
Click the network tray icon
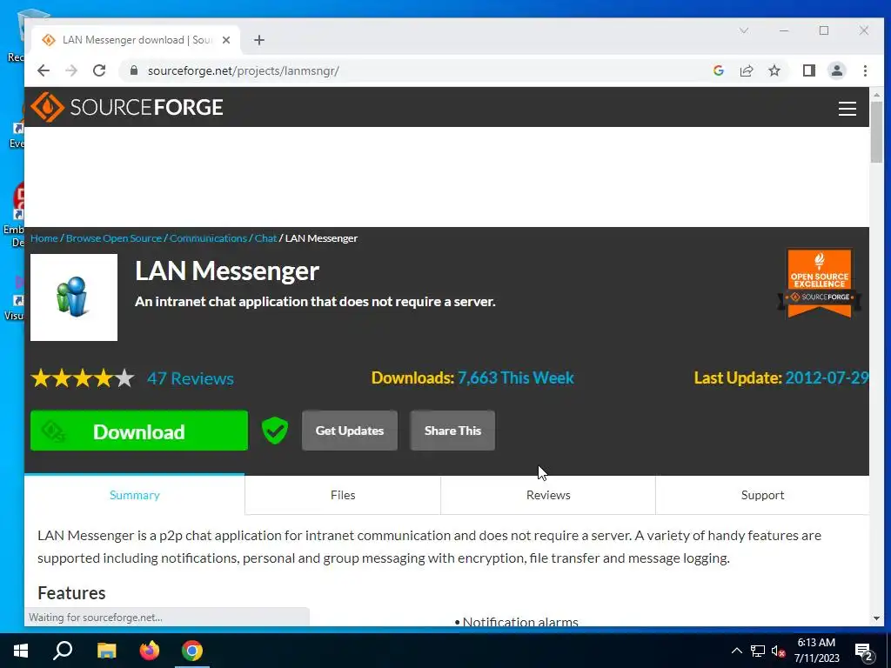[758, 651]
